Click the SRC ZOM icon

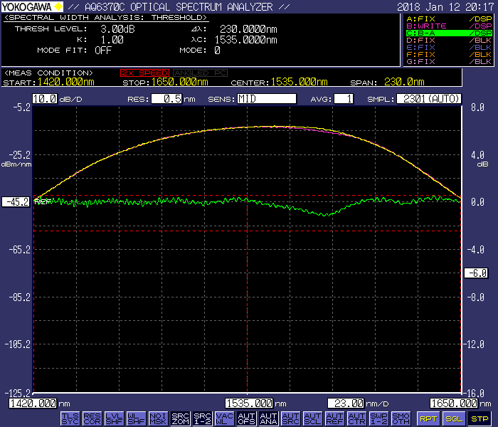click(x=180, y=418)
